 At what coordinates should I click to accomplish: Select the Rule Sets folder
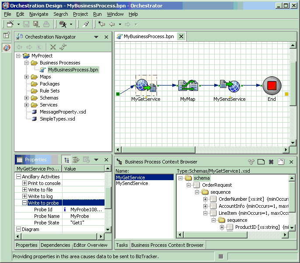tap(49, 91)
